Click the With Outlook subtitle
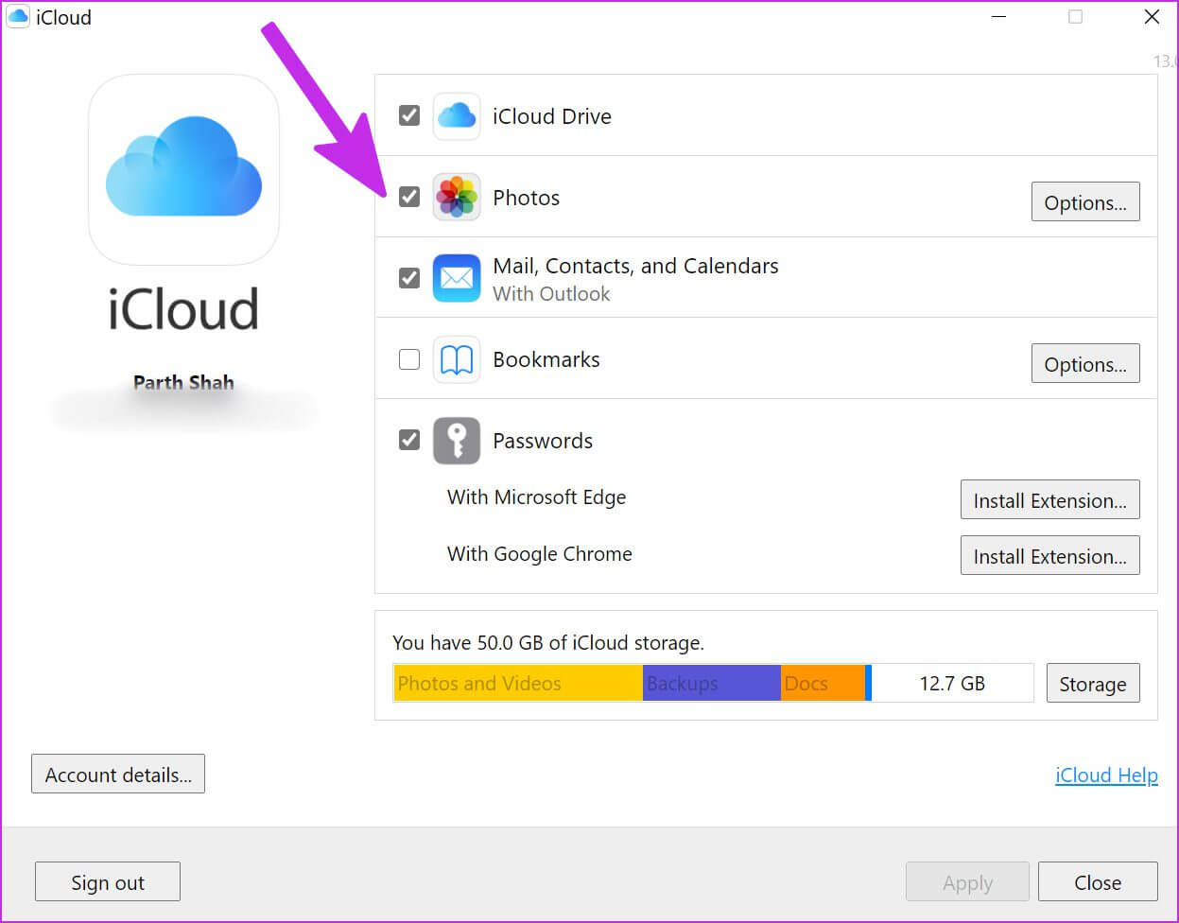1179x923 pixels. point(552,294)
